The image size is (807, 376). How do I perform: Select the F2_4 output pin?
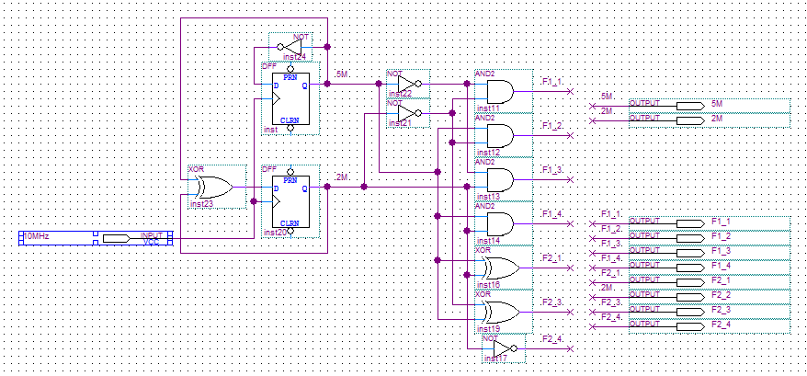pyautogui.click(x=710, y=326)
